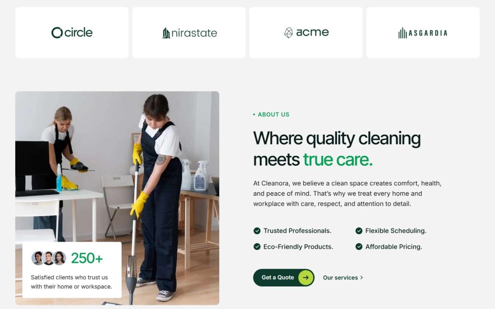Click the nirastate building logo

point(189,33)
